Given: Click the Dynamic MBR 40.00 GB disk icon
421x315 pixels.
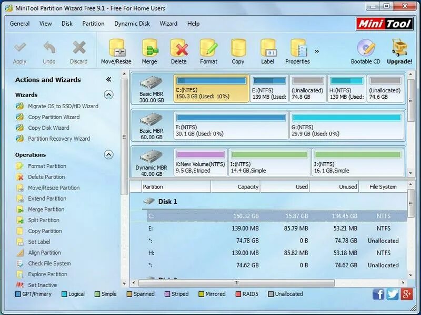Looking at the screenshot, I should coord(151,156).
